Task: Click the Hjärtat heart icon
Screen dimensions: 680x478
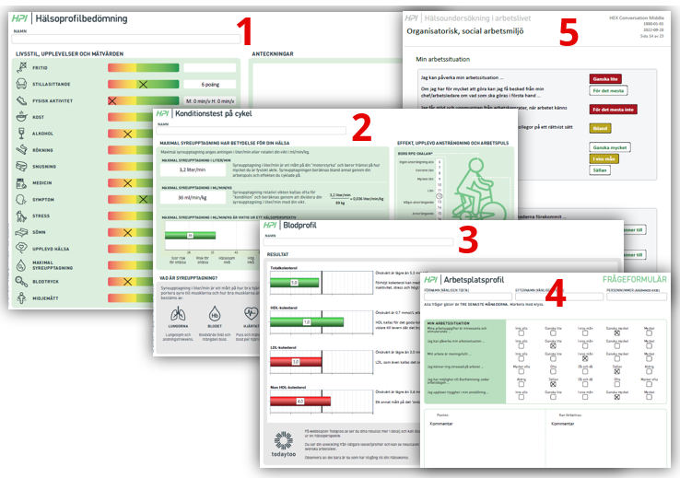Action: pyautogui.click(x=252, y=313)
